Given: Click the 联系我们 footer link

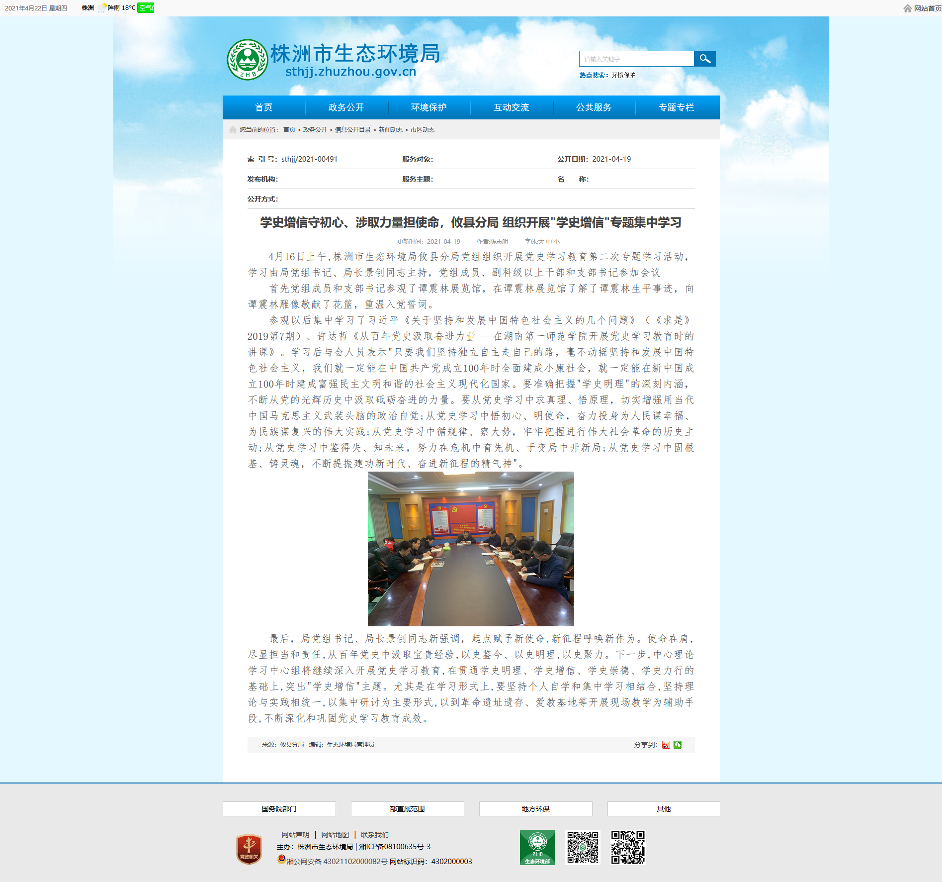Looking at the screenshot, I should pyautogui.click(x=374, y=835).
